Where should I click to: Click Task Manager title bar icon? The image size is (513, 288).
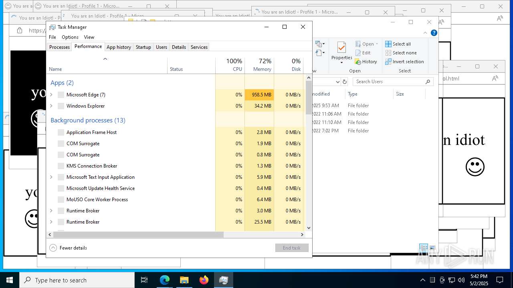pyautogui.click(x=52, y=27)
